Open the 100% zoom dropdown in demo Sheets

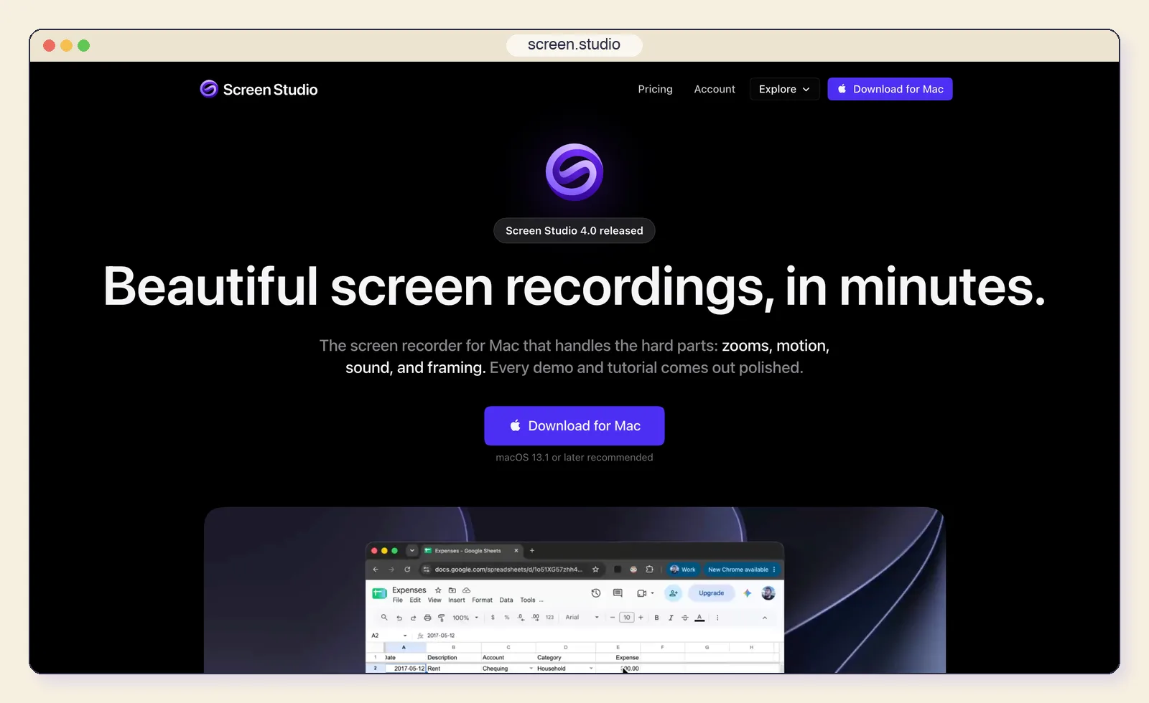[x=465, y=618]
